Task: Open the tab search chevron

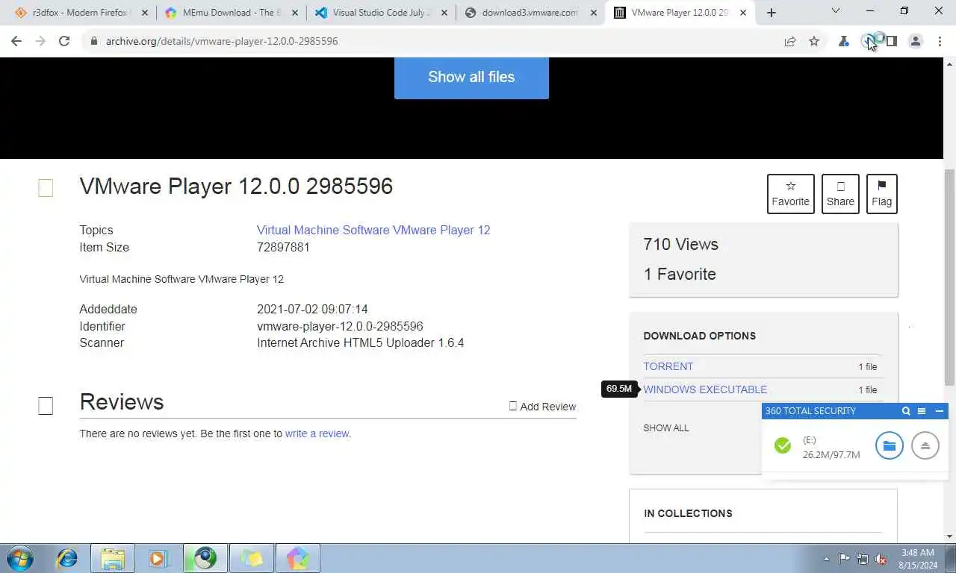Action: tap(836, 11)
